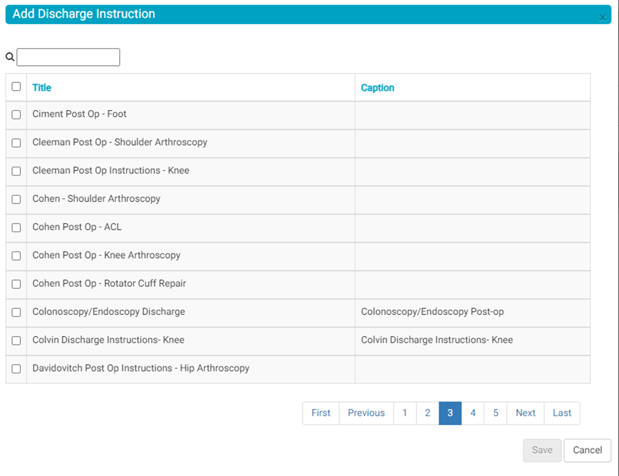Toggle the select-all checkbox in header
This screenshot has height=476, width=619.
pyautogui.click(x=17, y=87)
